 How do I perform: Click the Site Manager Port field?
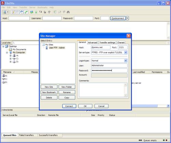click(x=123, y=47)
